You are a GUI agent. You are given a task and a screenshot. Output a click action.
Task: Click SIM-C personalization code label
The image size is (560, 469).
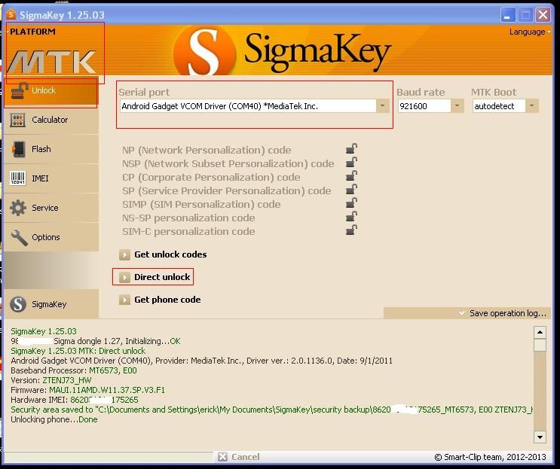188,231
